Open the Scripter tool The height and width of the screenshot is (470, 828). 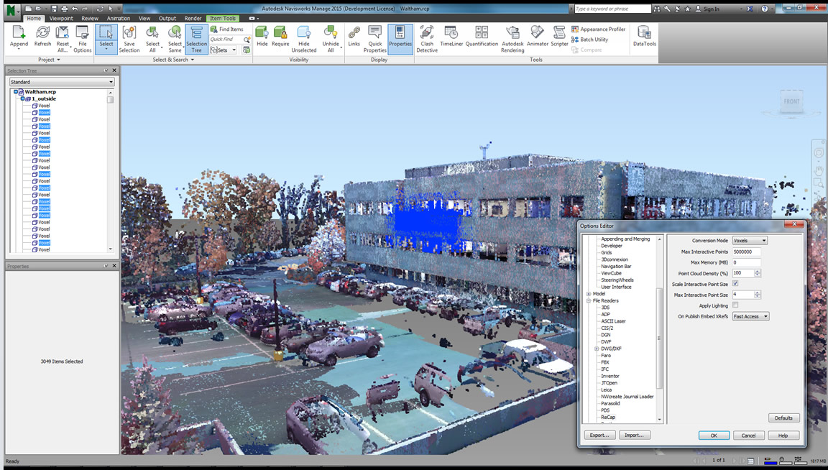point(559,36)
